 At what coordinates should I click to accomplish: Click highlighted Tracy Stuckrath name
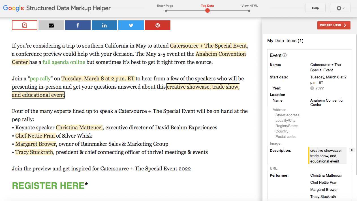(34, 152)
